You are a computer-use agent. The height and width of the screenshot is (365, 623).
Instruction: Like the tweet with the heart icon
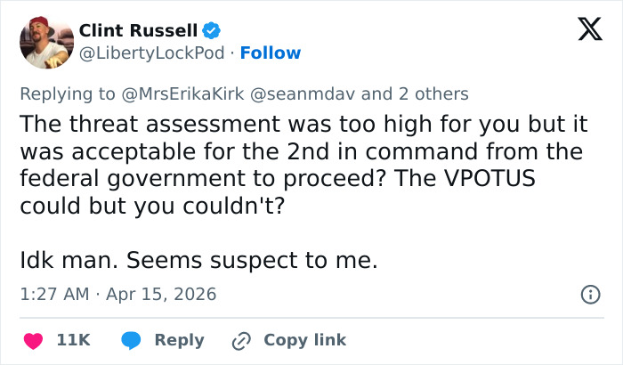(32, 340)
